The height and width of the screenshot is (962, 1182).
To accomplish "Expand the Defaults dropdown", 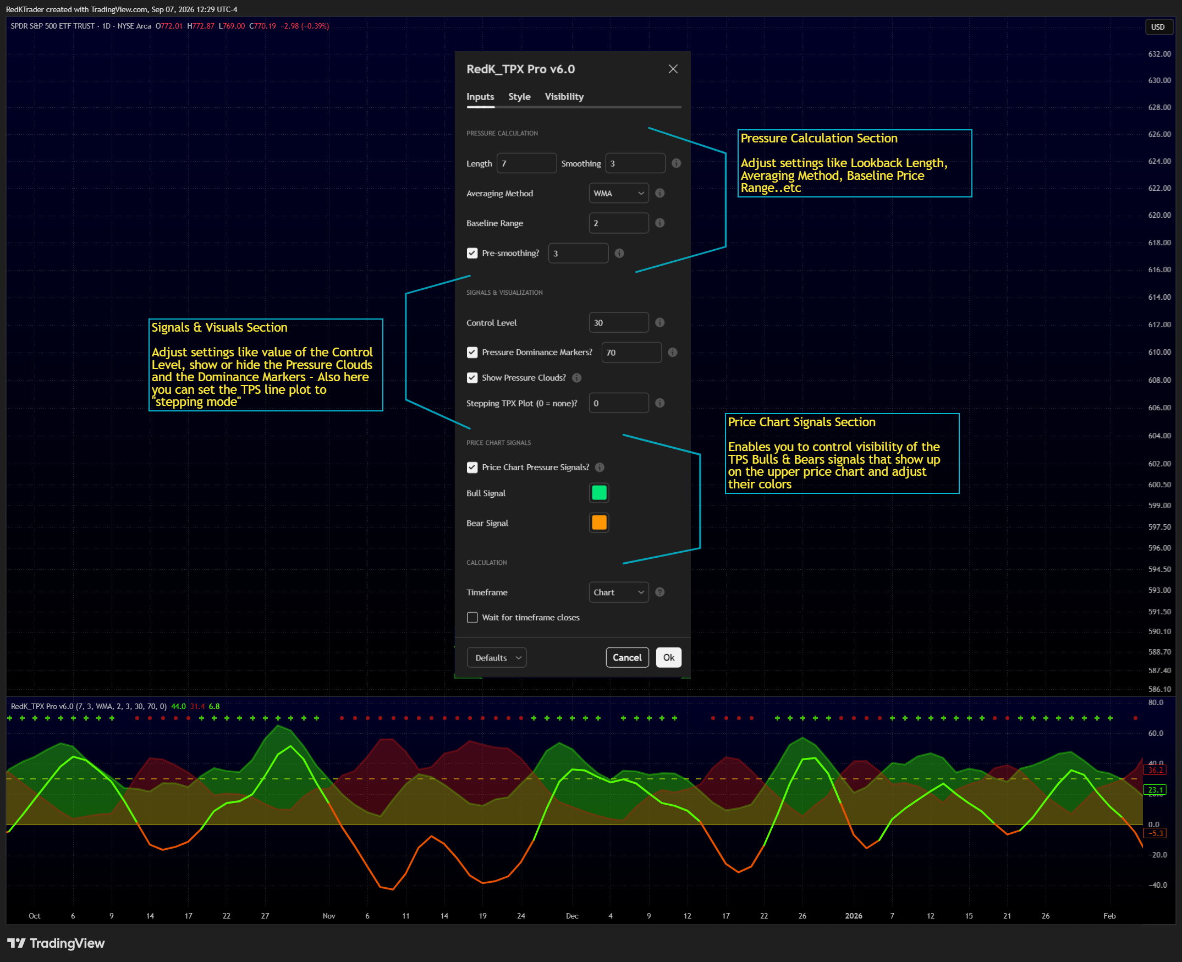I will (x=497, y=658).
